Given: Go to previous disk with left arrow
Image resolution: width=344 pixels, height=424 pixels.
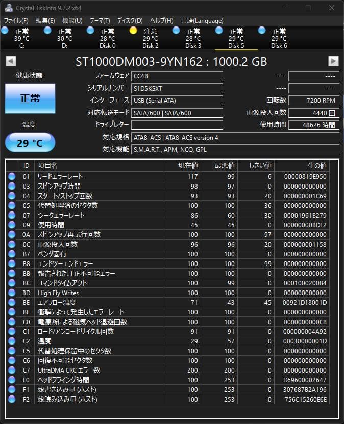Looking at the screenshot, I should (x=10, y=61).
